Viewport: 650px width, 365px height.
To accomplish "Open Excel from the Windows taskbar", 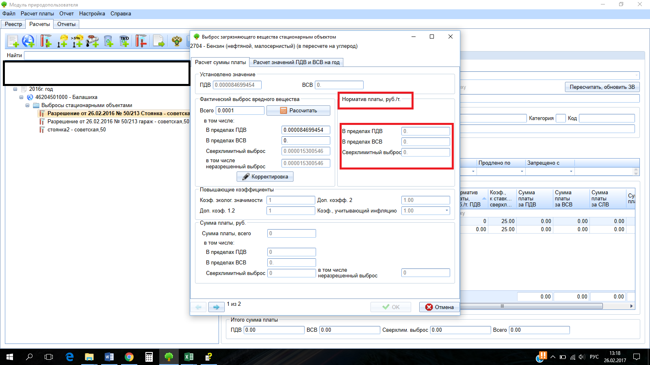I will (189, 357).
